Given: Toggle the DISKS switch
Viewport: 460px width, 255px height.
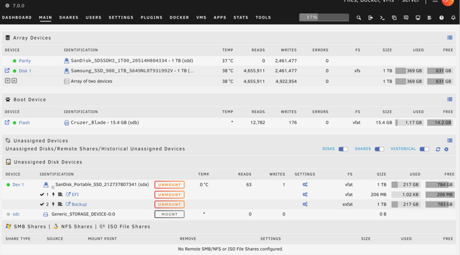Looking at the screenshot, I should (343, 149).
